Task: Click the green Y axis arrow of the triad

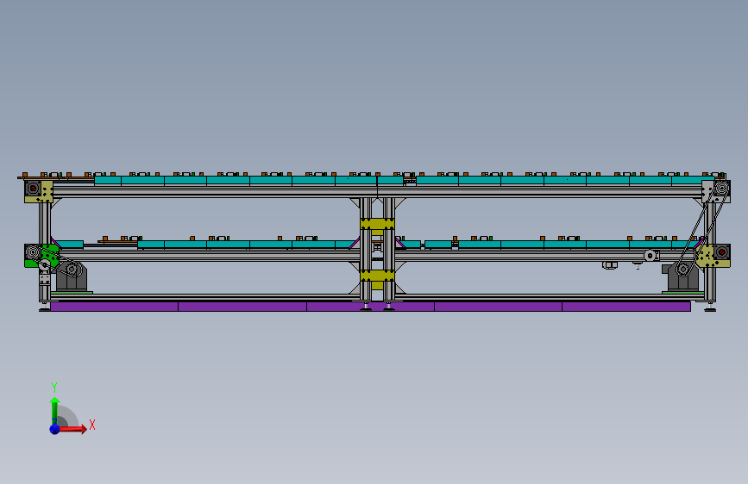Action: coord(55,411)
